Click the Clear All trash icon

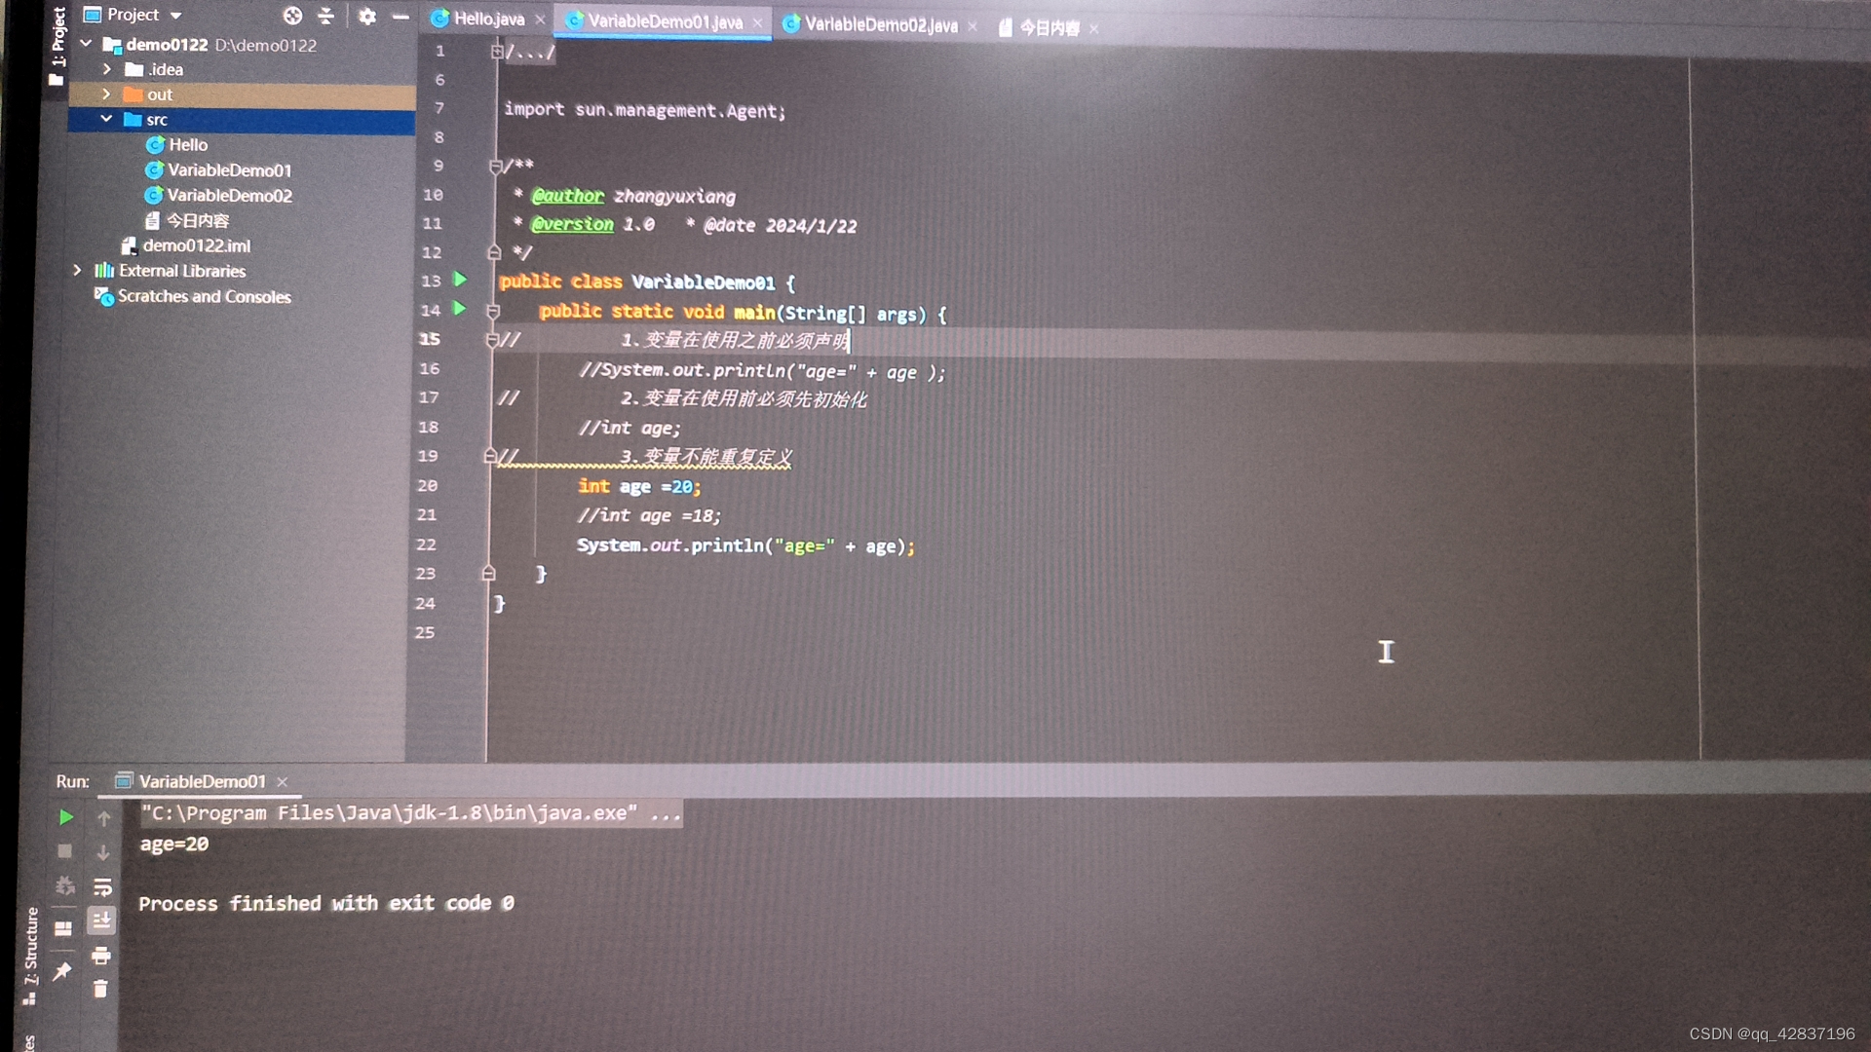tap(100, 990)
